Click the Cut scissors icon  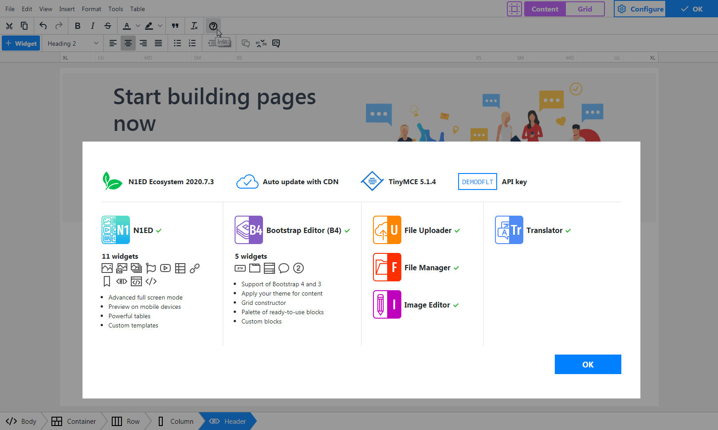point(9,26)
